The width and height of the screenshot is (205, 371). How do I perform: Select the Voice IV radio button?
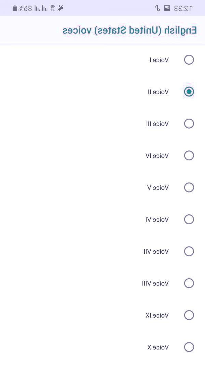click(189, 156)
